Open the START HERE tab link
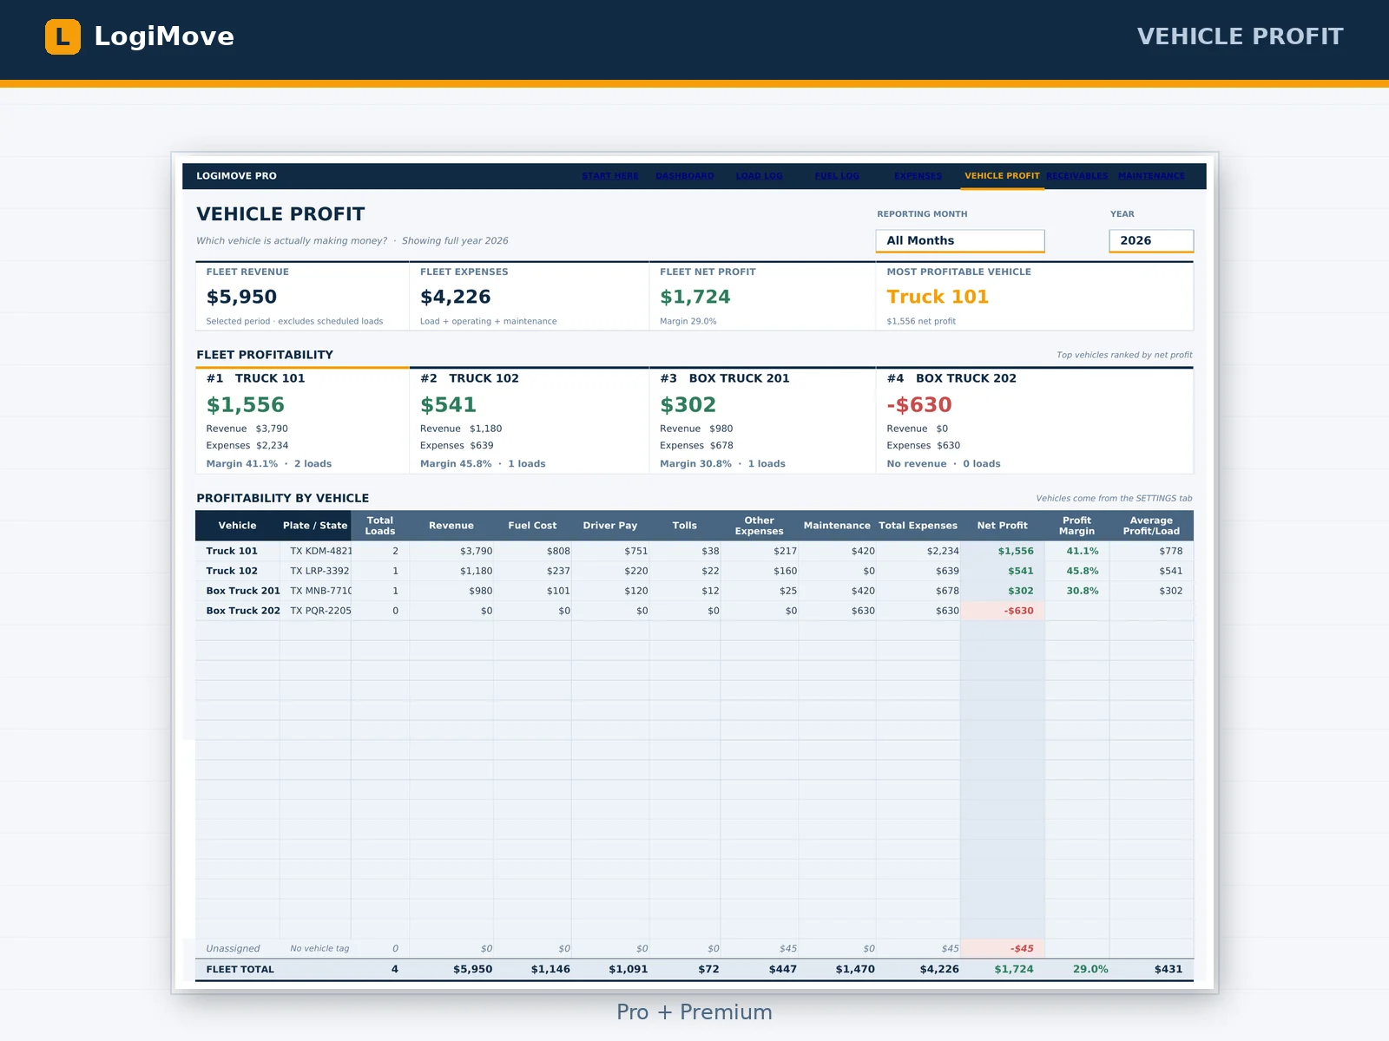Image resolution: width=1389 pixels, height=1041 pixels. [610, 176]
